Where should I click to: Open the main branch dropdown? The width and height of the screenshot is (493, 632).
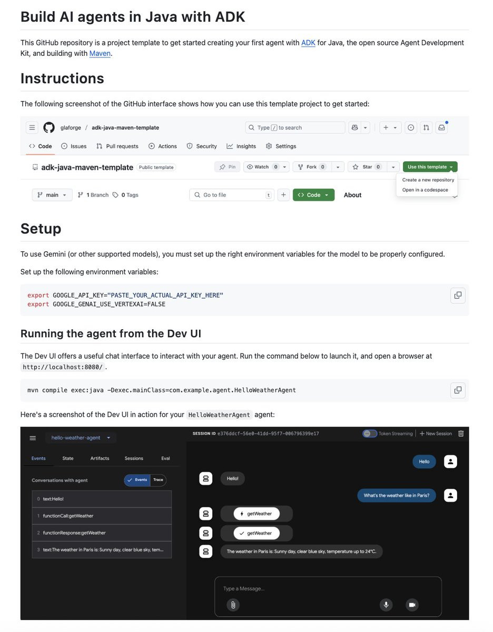[x=52, y=195]
